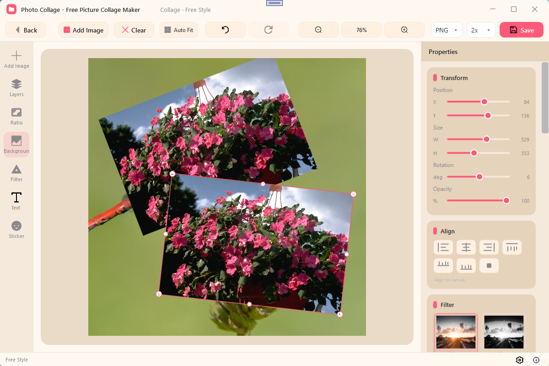The height and width of the screenshot is (366, 549).
Task: Undo the last action
Action: (x=226, y=30)
